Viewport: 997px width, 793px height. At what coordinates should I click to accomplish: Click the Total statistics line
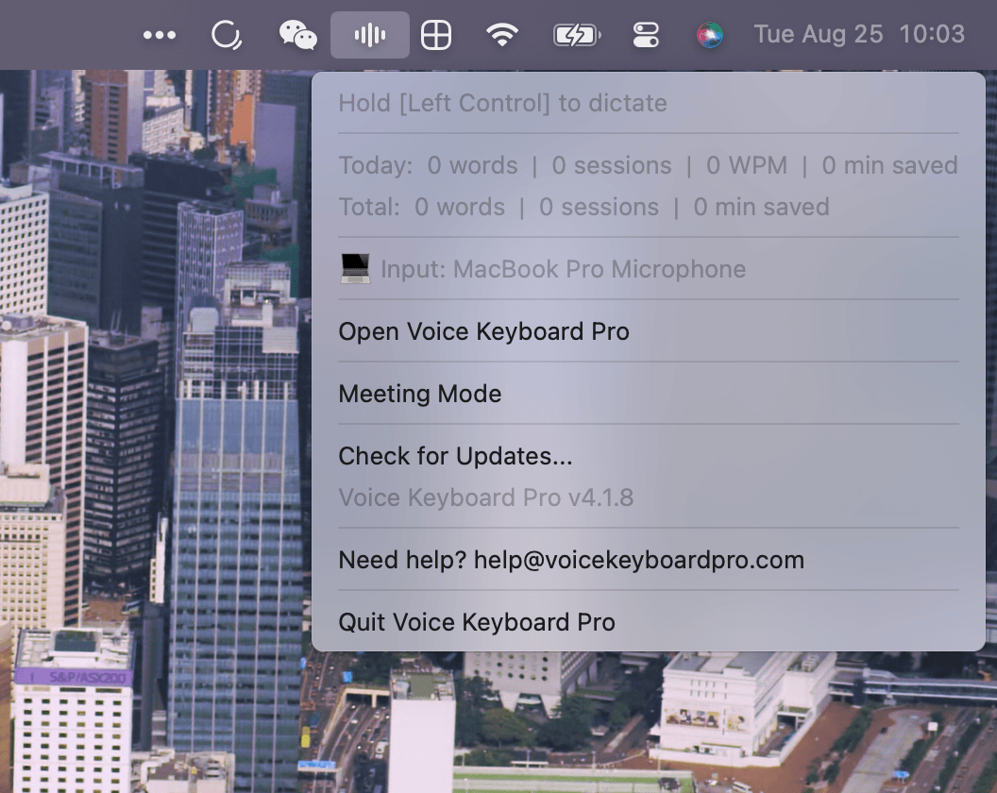point(583,207)
